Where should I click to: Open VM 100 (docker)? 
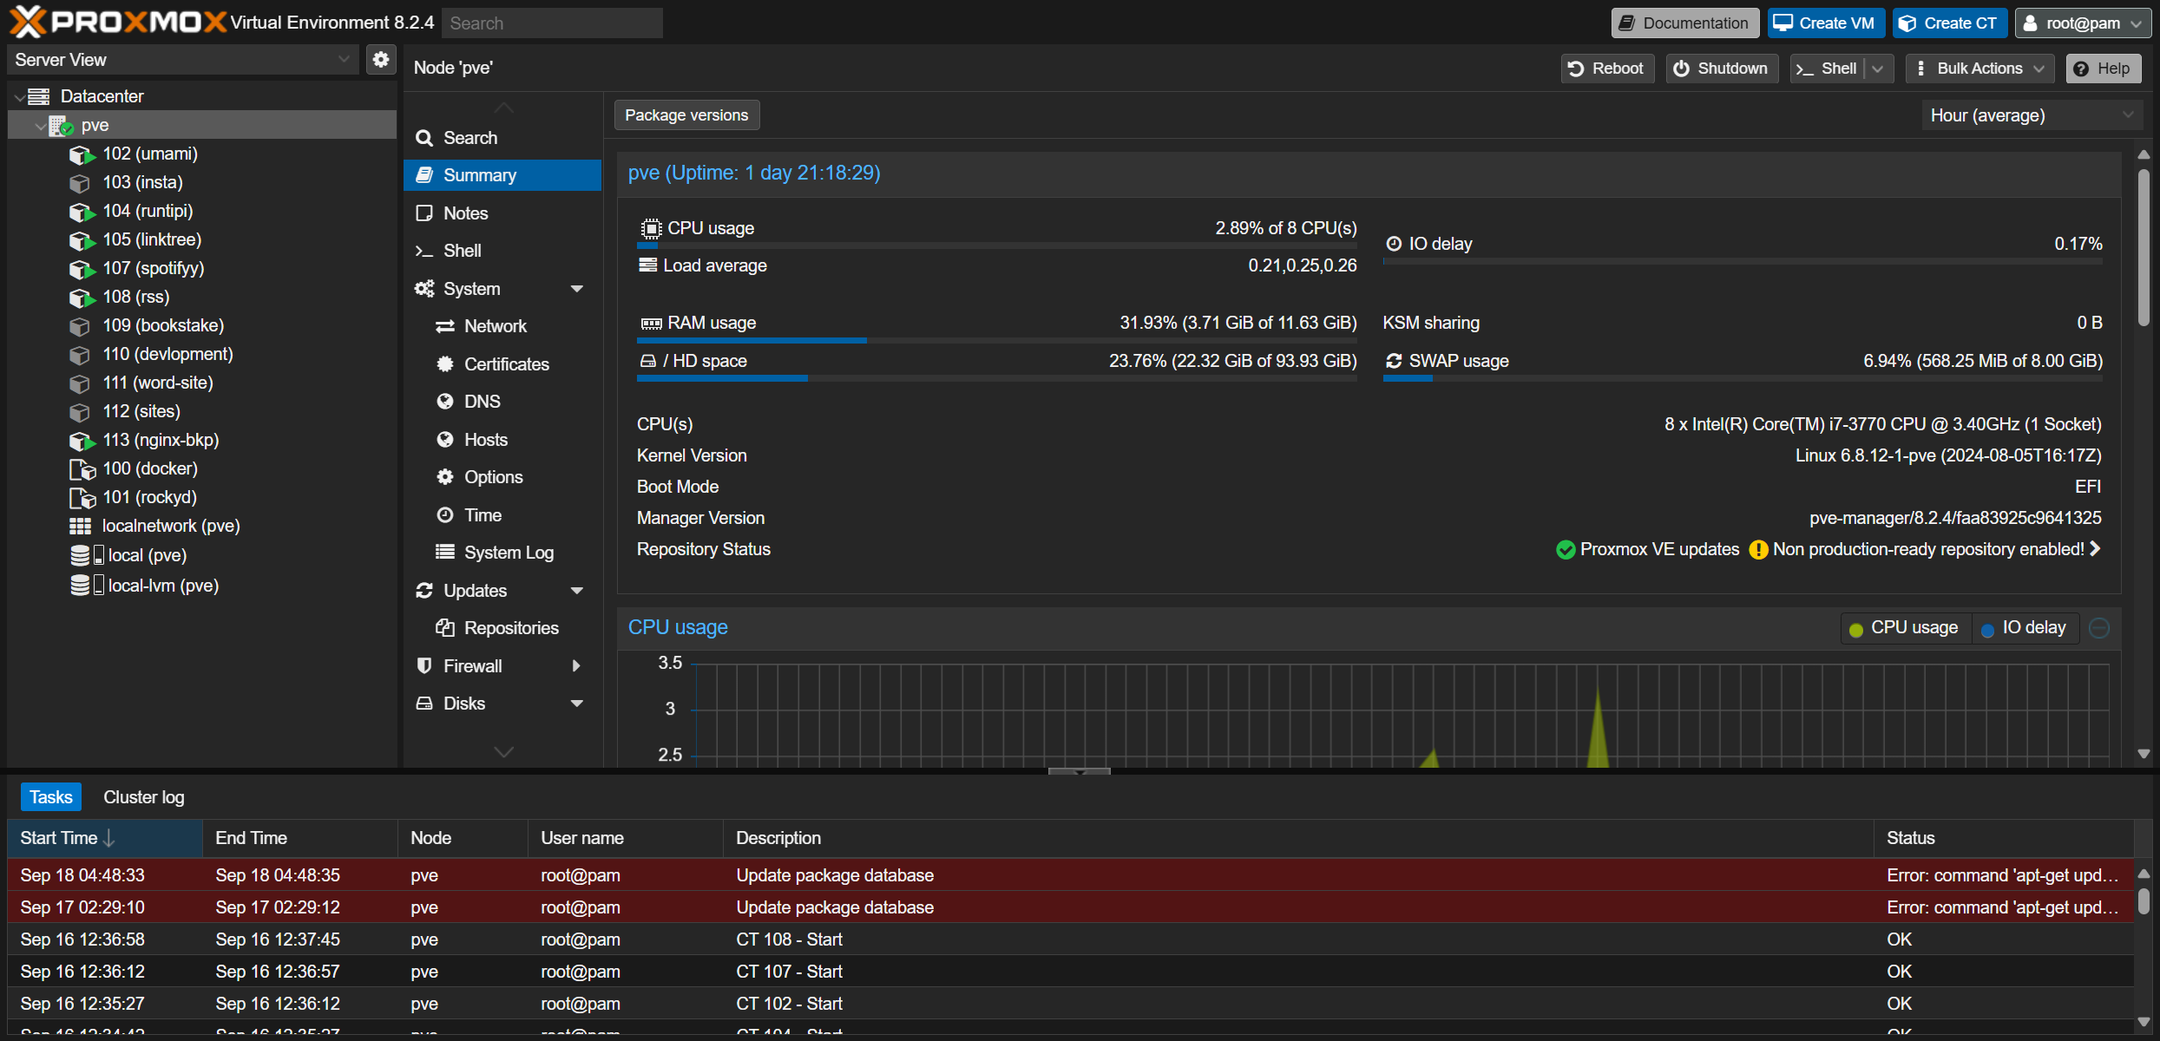150,468
